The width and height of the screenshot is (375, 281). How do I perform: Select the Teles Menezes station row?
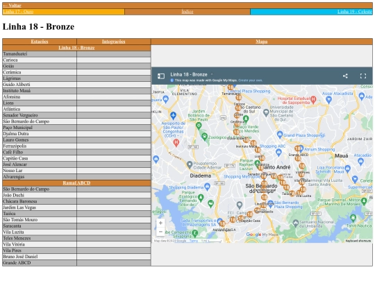click(76, 238)
